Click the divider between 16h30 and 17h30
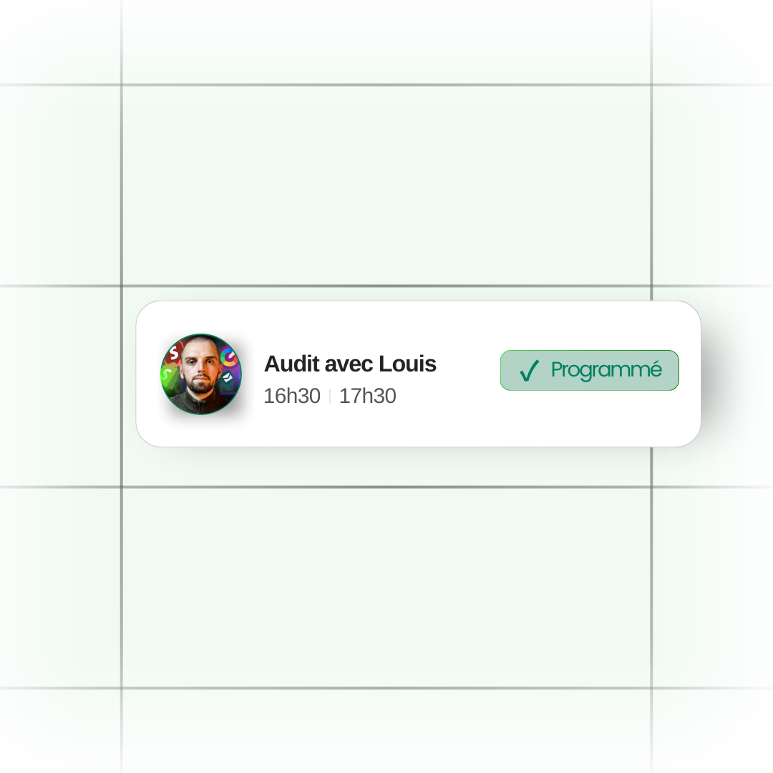The height and width of the screenshot is (773, 773). pyautogui.click(x=329, y=396)
